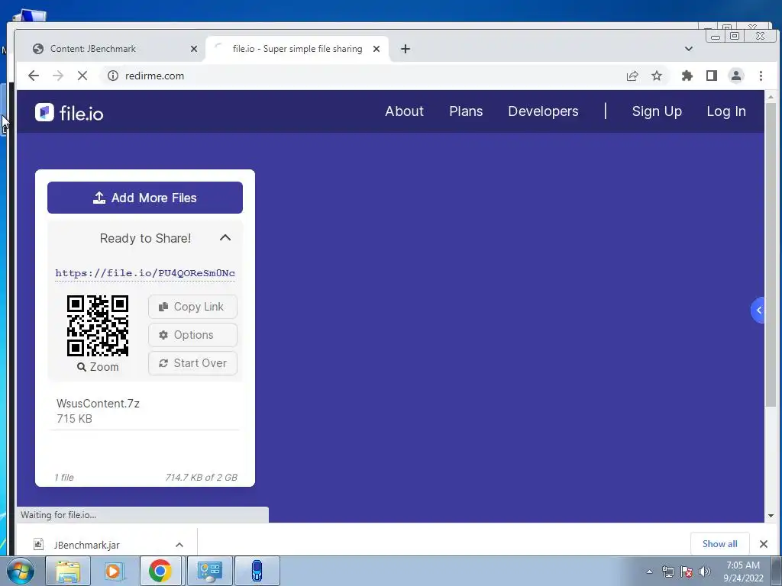Click the volume speaker icon

coord(705,572)
